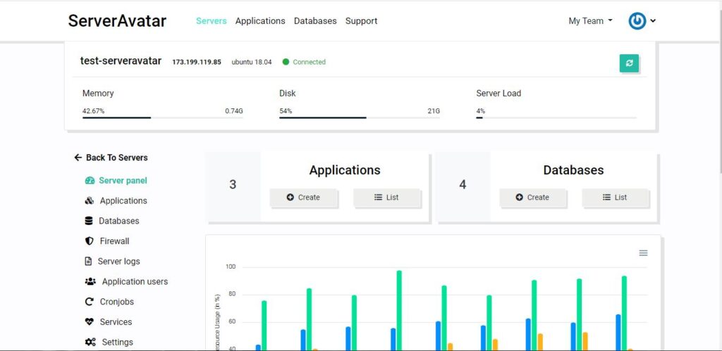This screenshot has width=722, height=351.
Task: Click the ServerAvatar logo
Action: click(x=117, y=21)
